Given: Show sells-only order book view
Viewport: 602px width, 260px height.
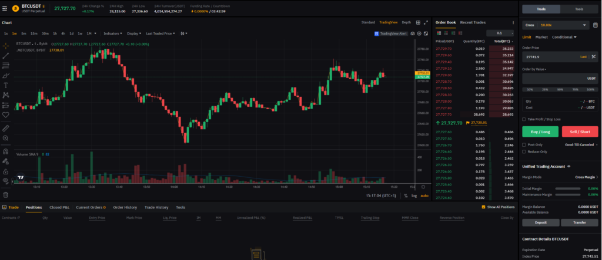Looking at the screenshot, I should pos(460,33).
